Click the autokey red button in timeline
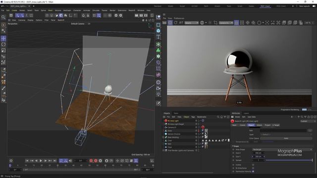Screen dimensions: 317x178 96,161
